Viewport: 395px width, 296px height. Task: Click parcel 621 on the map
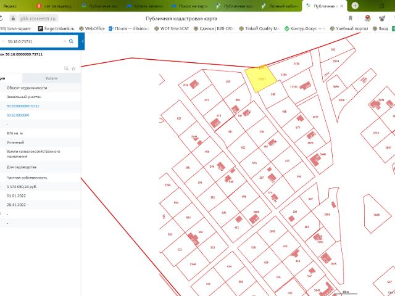[179, 118]
